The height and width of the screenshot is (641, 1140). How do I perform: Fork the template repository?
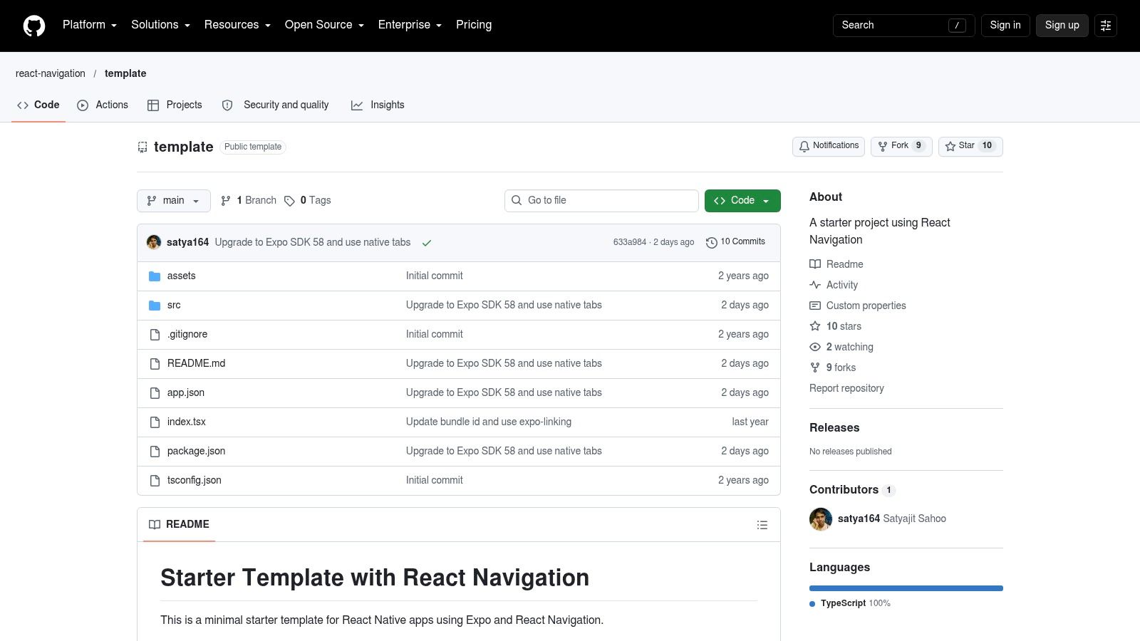tap(901, 147)
